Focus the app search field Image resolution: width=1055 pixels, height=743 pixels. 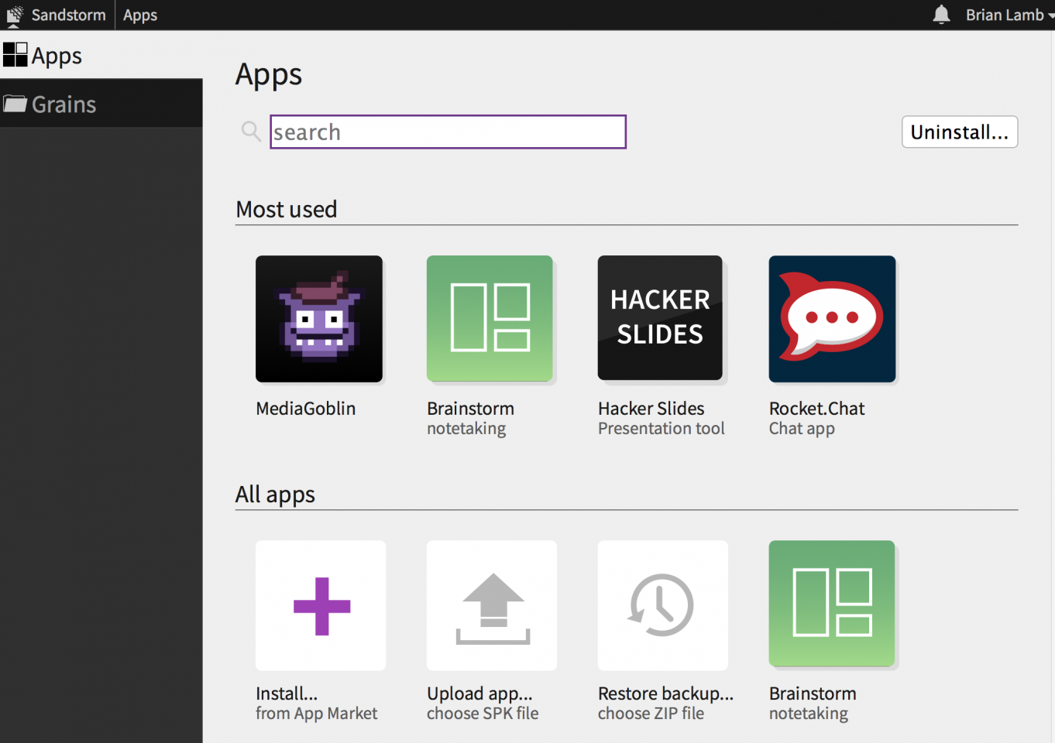pyautogui.click(x=448, y=132)
